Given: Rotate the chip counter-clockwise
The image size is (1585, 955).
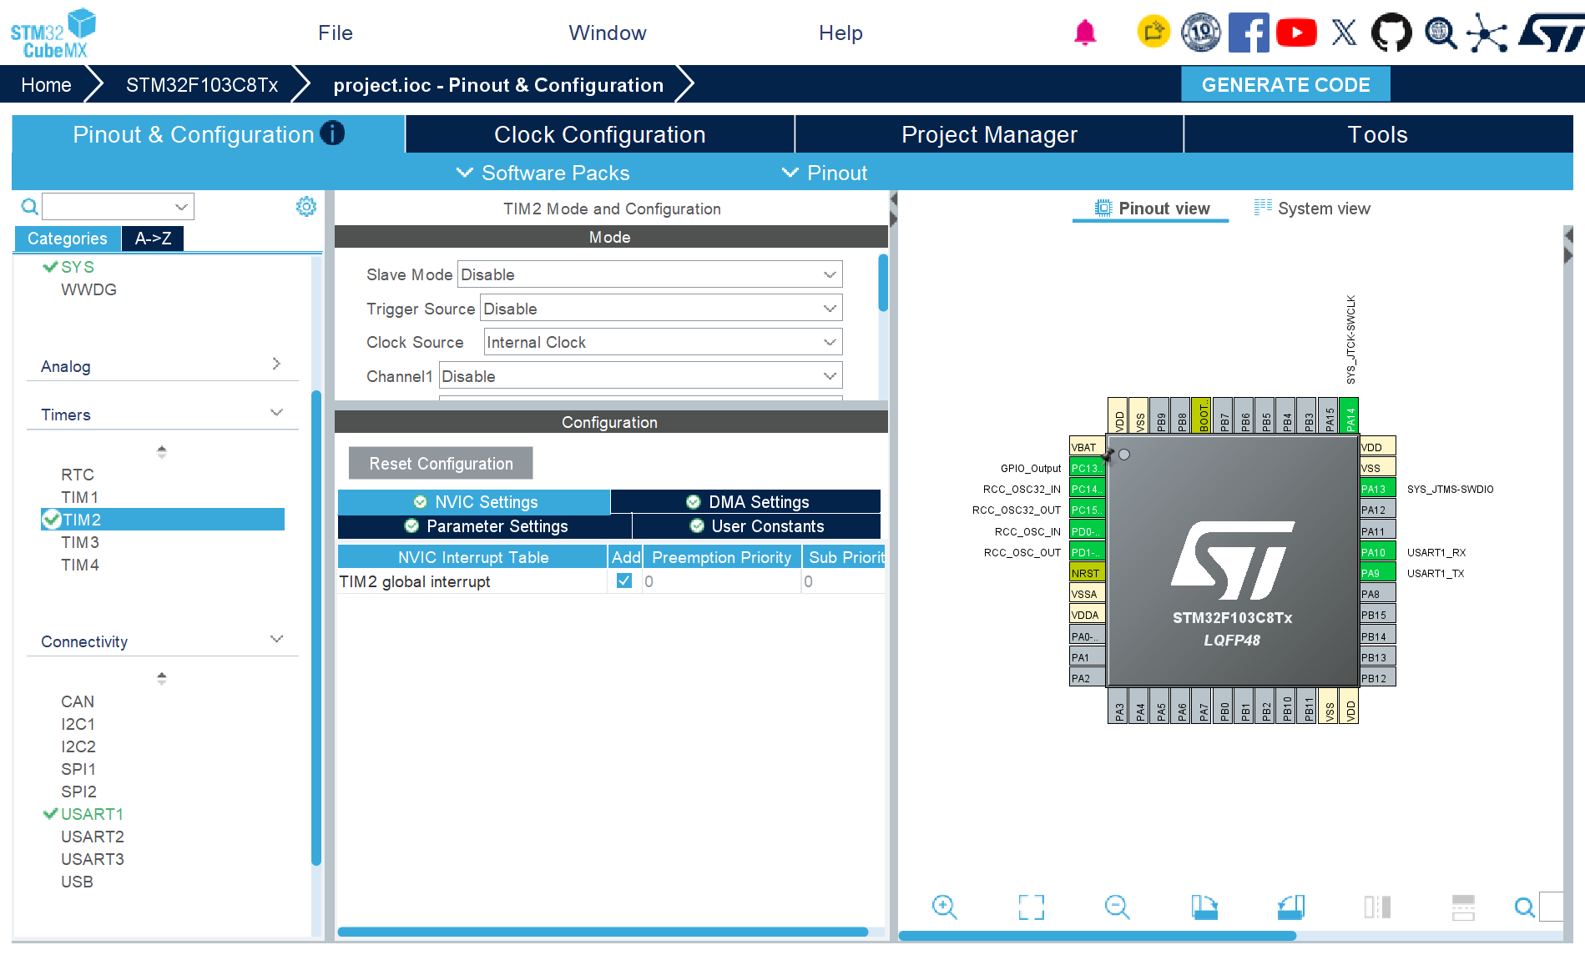Looking at the screenshot, I should [1291, 907].
